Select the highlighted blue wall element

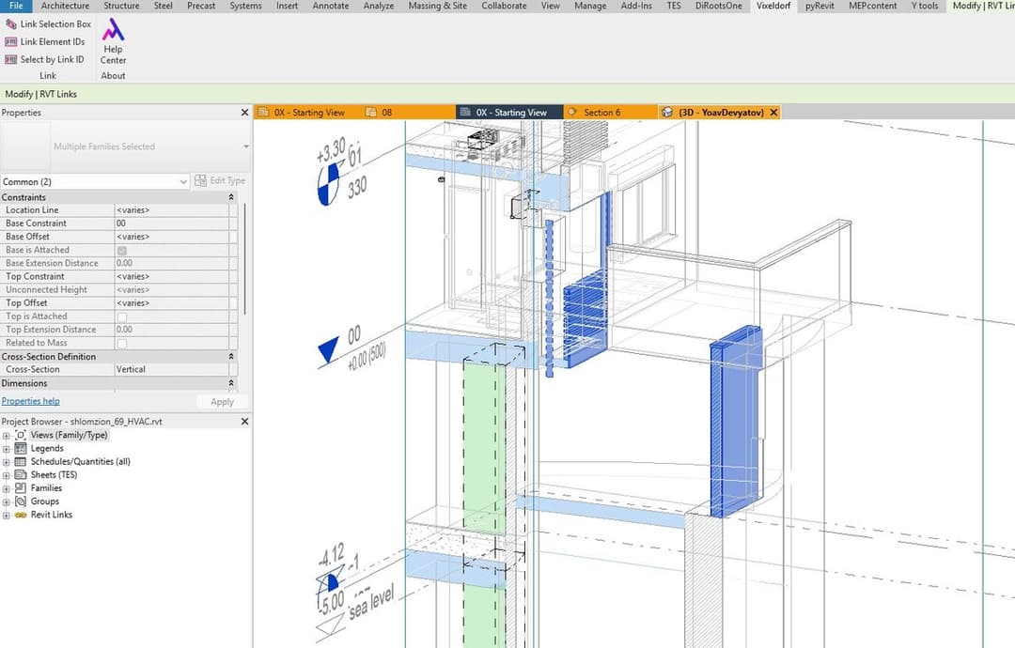[737, 424]
